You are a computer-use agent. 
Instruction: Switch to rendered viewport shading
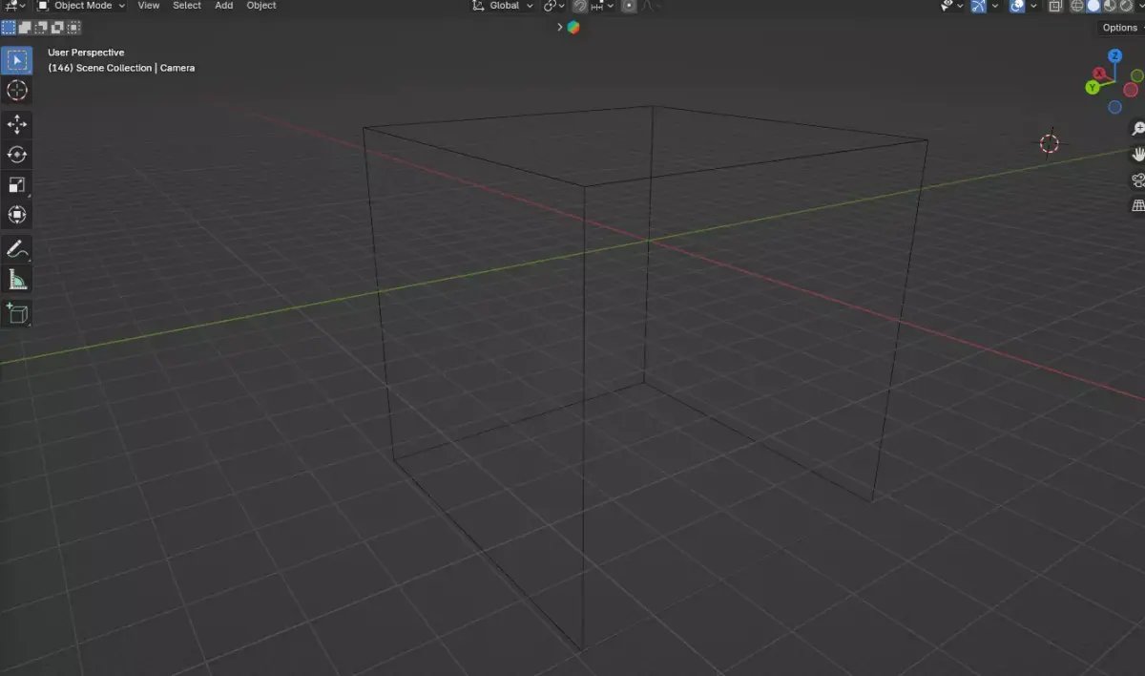click(x=1126, y=6)
